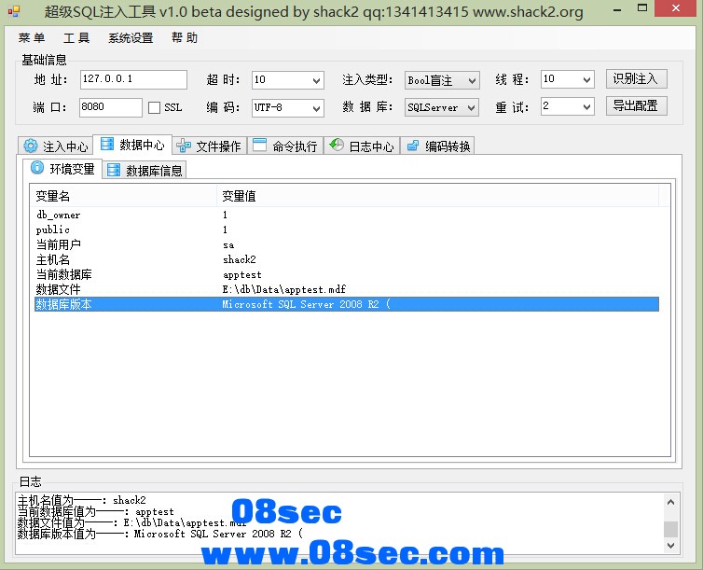Click log line 主机名值为 shack2

pyautogui.click(x=82, y=500)
